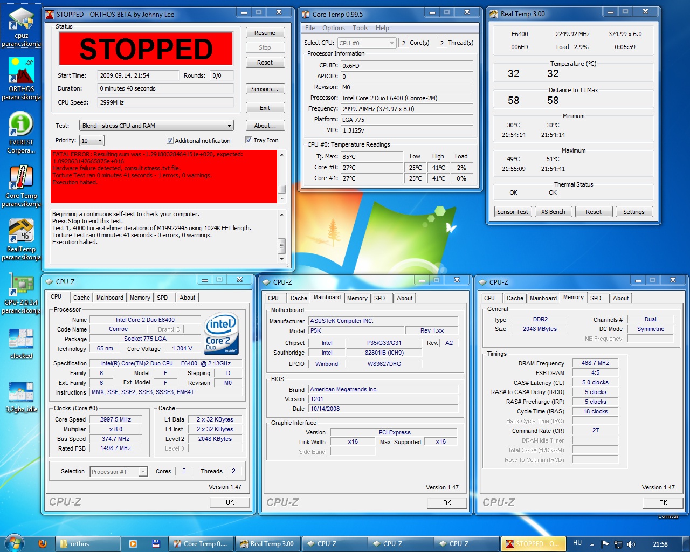The height and width of the screenshot is (552, 690).
Task: Open Select CPU dropdown in Core Temp
Action: coord(367,43)
